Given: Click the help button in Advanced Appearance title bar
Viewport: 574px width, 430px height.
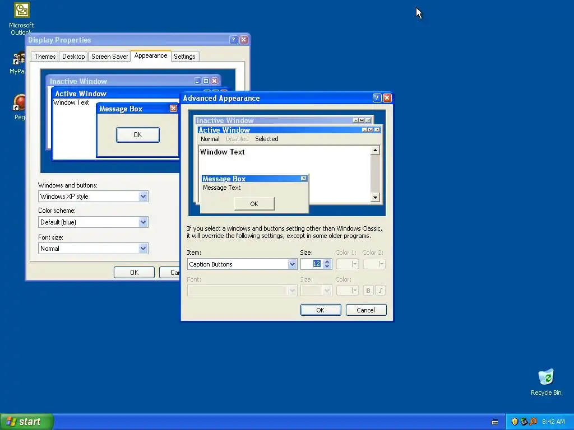Looking at the screenshot, I should (x=377, y=98).
